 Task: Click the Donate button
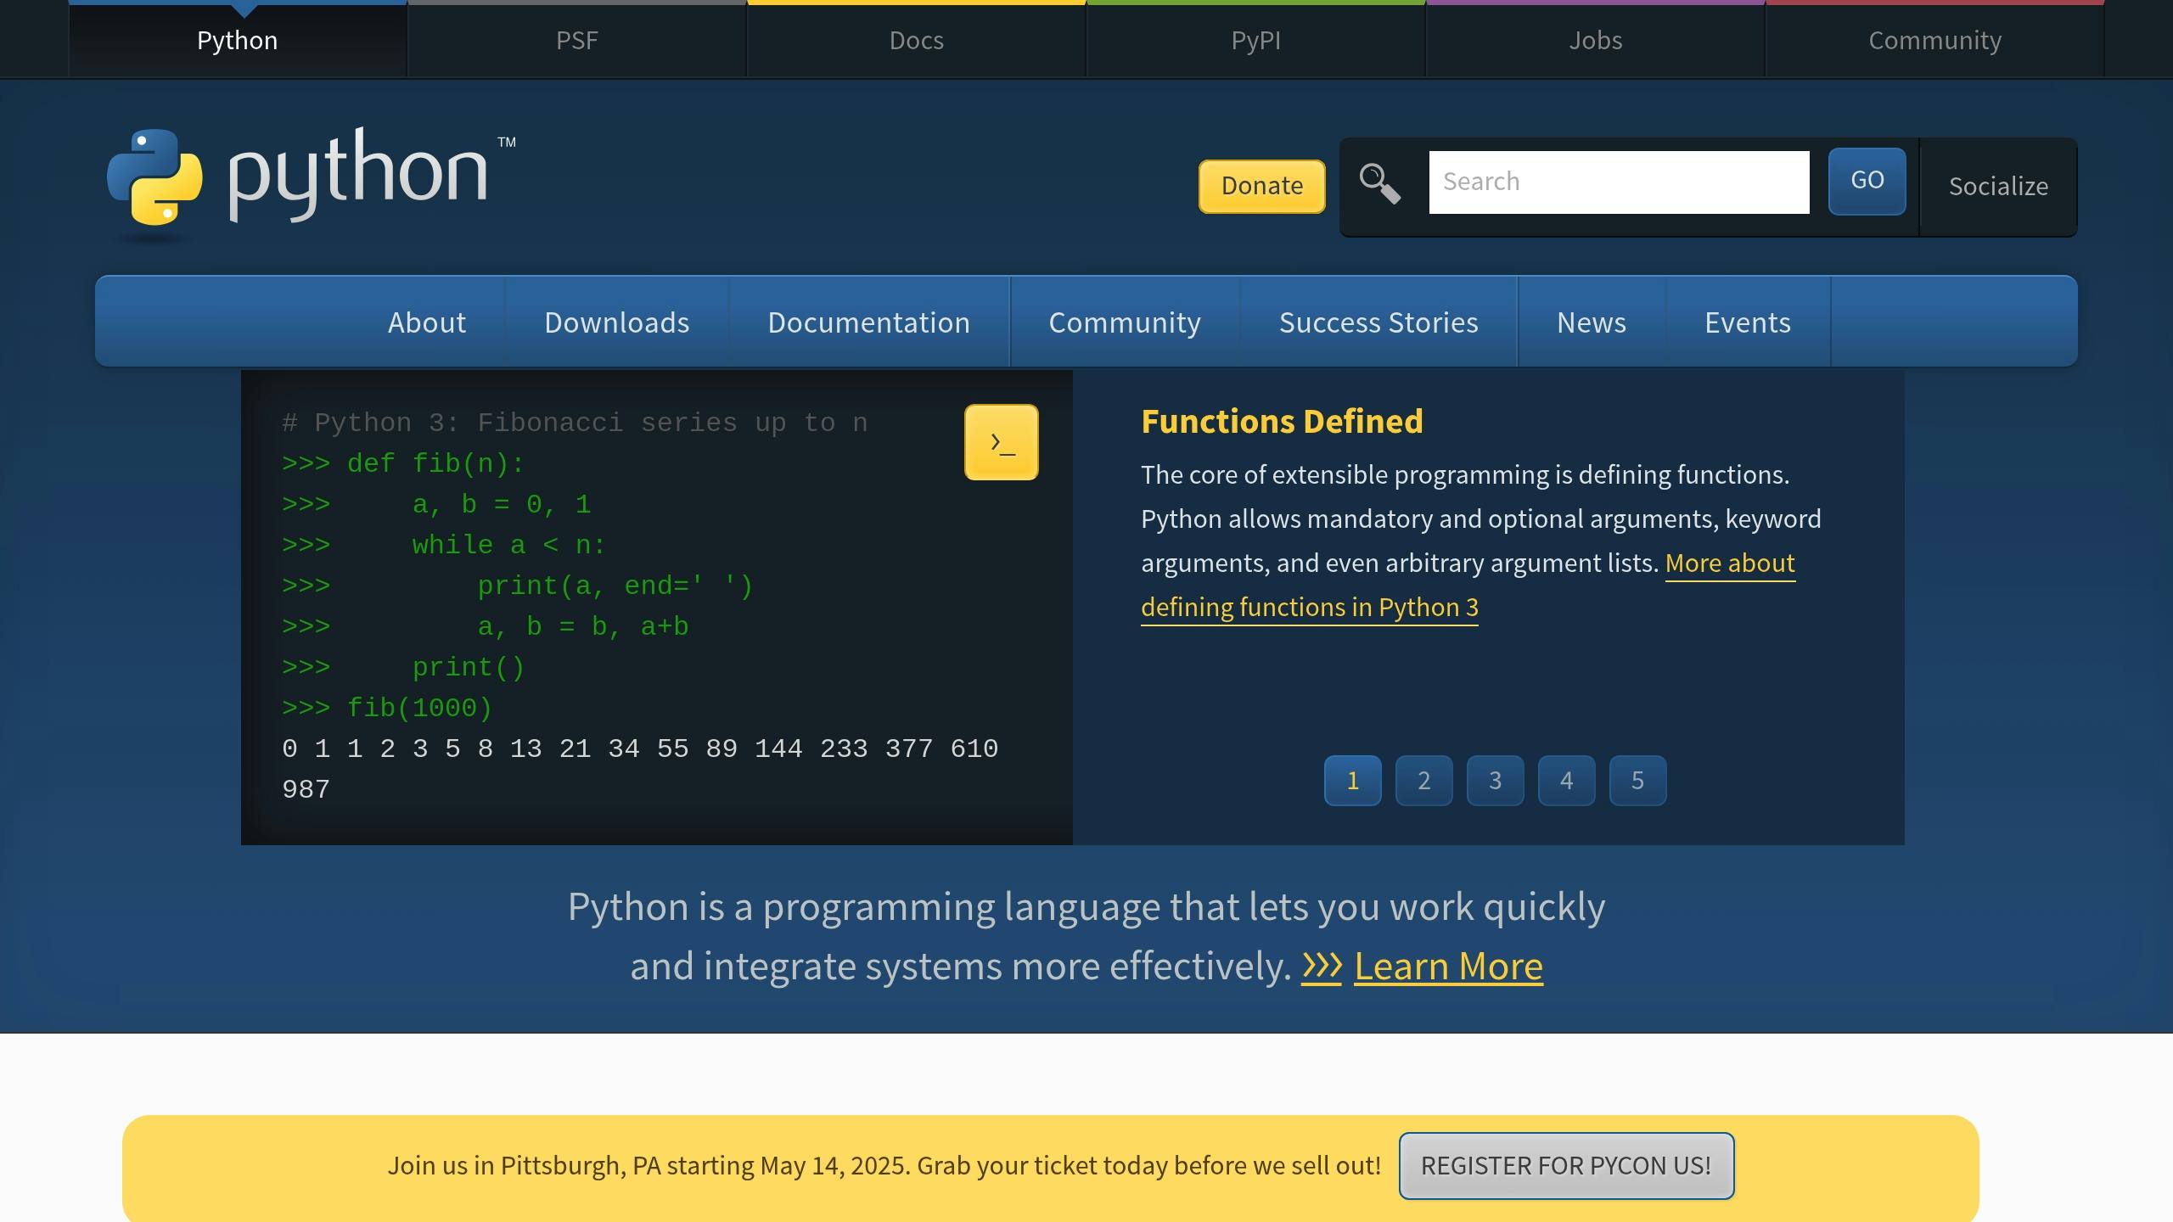pyautogui.click(x=1261, y=186)
